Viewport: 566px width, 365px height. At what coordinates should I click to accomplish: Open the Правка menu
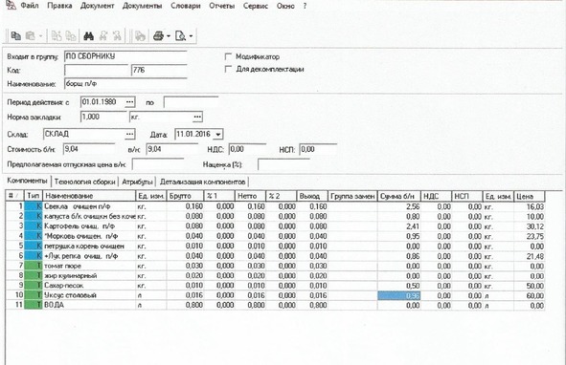tap(59, 6)
